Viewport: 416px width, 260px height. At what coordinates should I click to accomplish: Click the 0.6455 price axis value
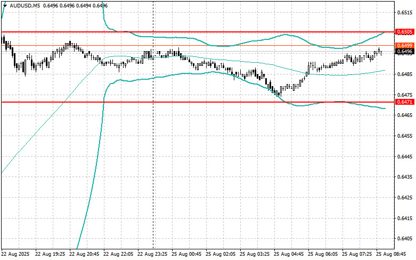coord(405,136)
